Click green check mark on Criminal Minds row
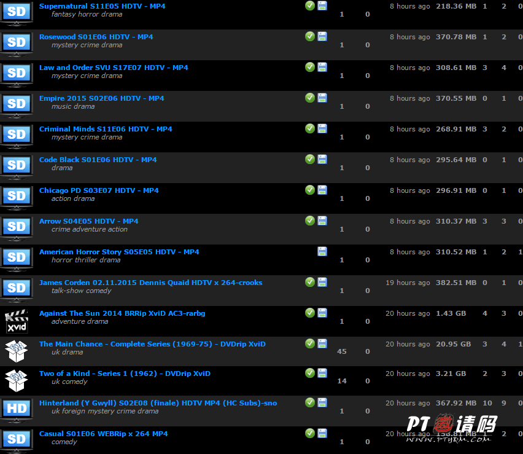This screenshot has width=523, height=454. pos(310,128)
